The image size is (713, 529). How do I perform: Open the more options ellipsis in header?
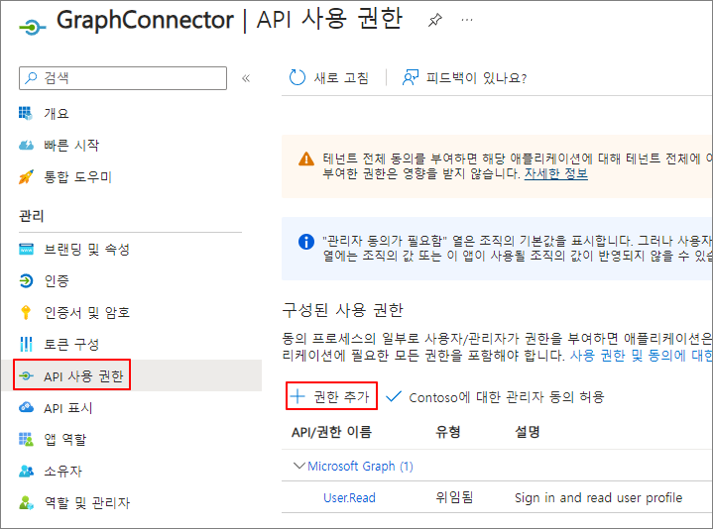tap(466, 20)
